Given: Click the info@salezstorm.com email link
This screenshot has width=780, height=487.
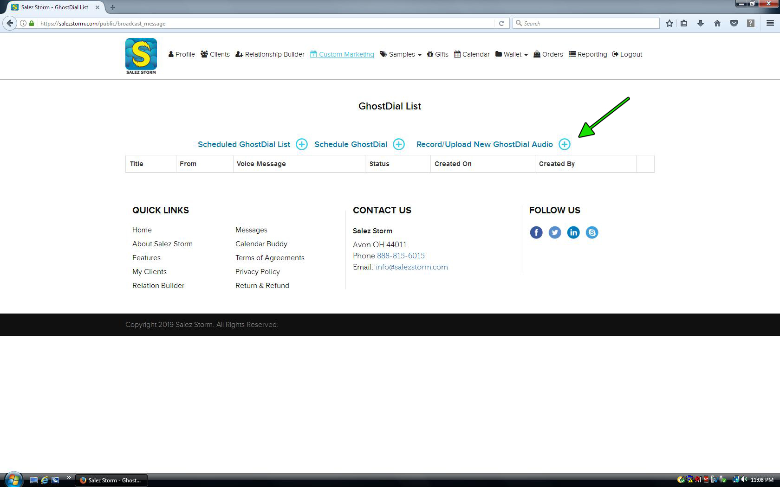Looking at the screenshot, I should tap(411, 267).
